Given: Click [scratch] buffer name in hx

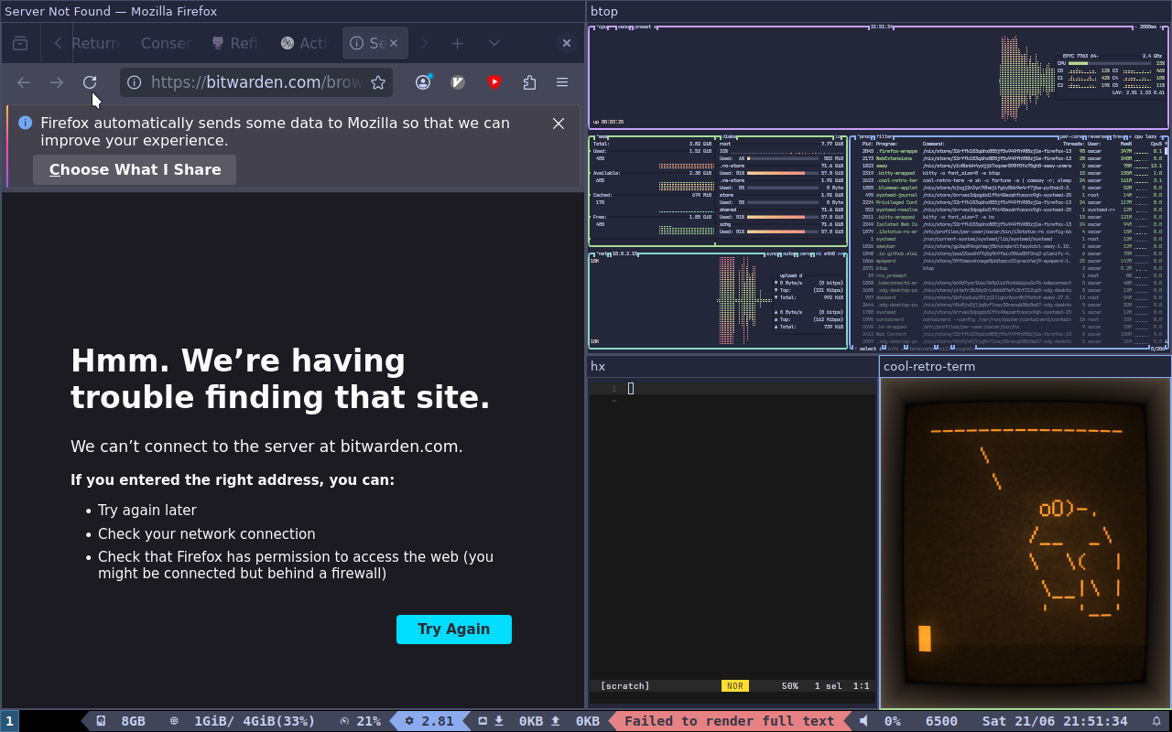Looking at the screenshot, I should (625, 685).
